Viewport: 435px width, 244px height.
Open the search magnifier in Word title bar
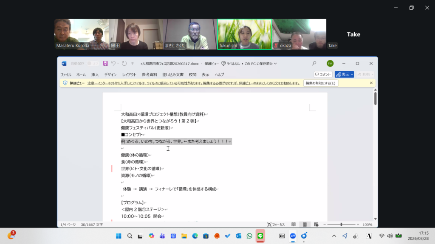click(x=314, y=64)
